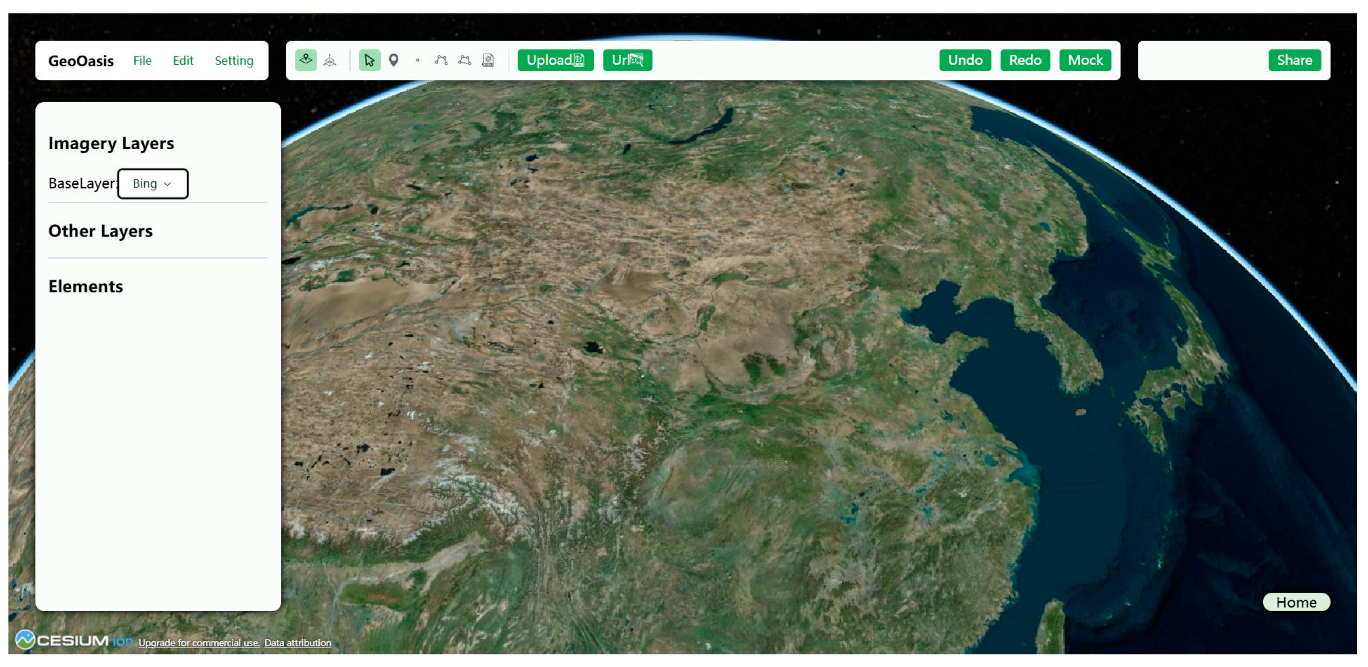
Task: Select the location pin marker tool
Action: pyautogui.click(x=393, y=60)
